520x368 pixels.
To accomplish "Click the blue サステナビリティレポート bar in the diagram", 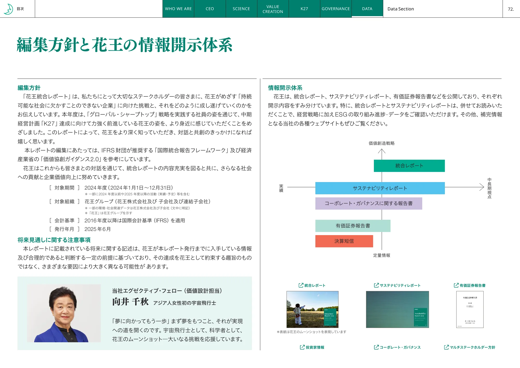I will (x=380, y=188).
